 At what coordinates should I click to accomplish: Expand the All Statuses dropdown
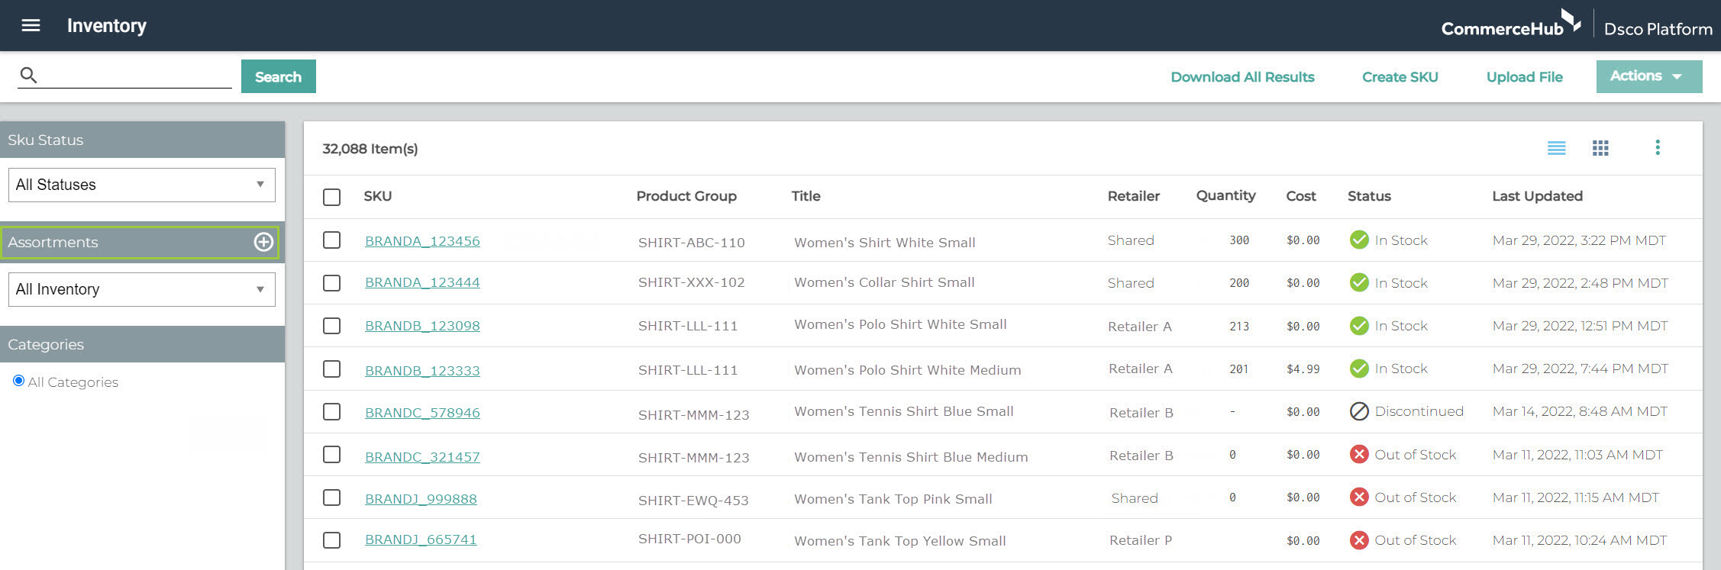(x=141, y=185)
